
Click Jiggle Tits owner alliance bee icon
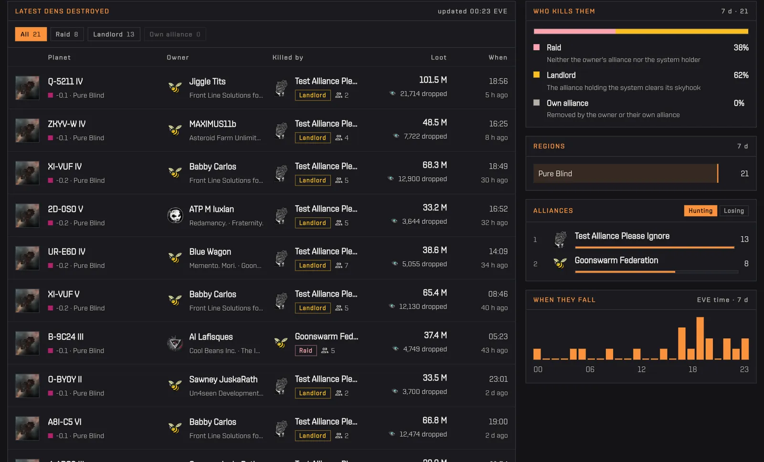[175, 88]
